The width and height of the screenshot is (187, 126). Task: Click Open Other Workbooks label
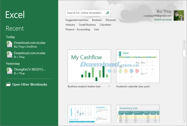click(x=30, y=85)
